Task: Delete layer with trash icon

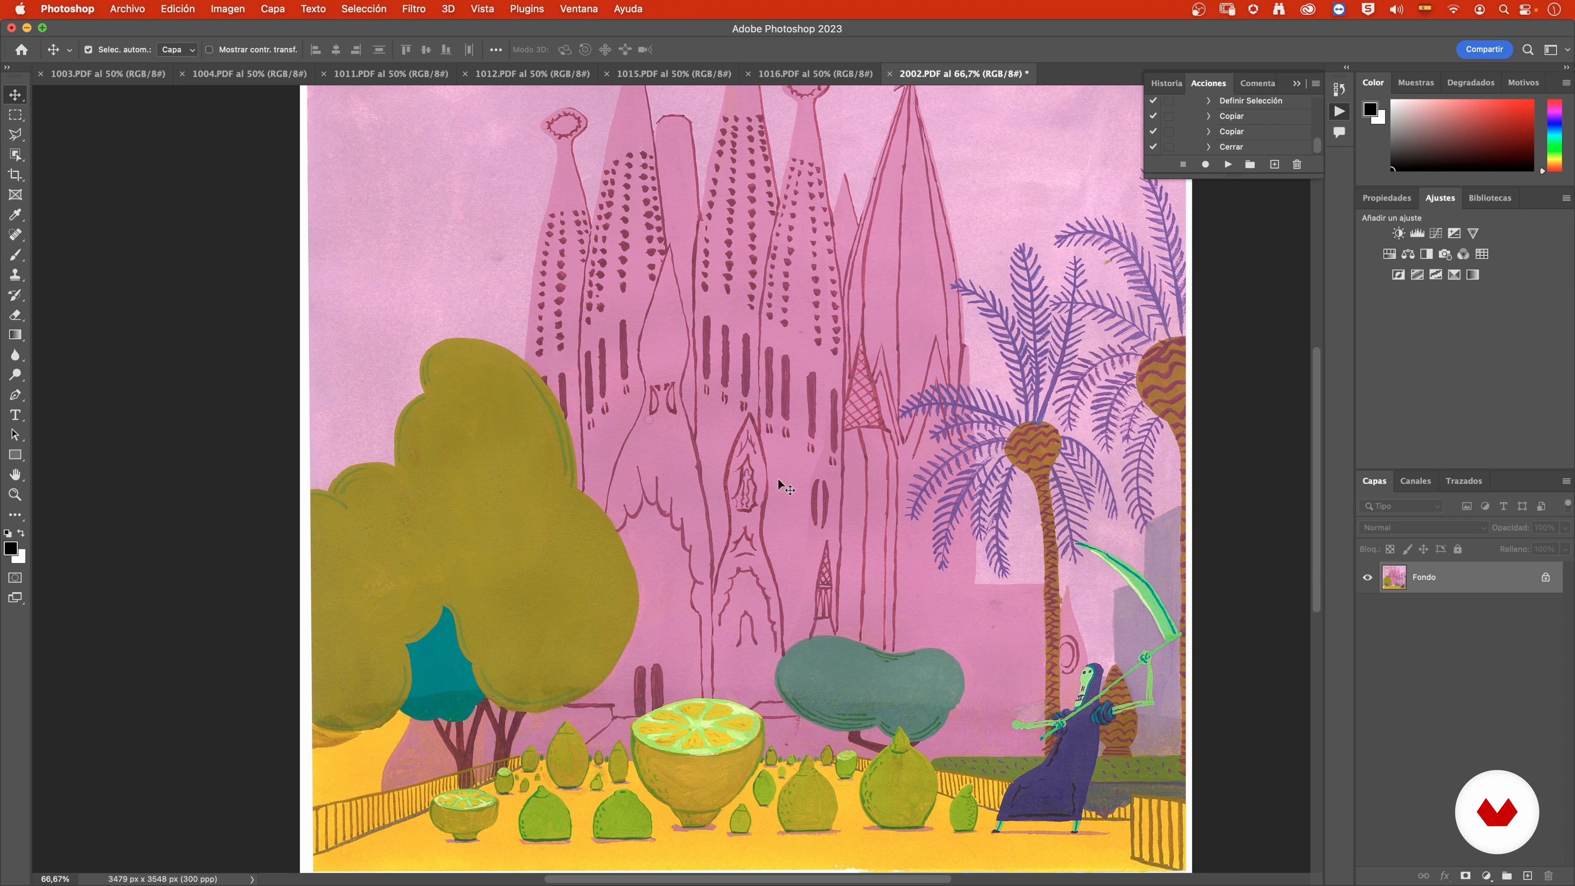Action: (1549, 876)
